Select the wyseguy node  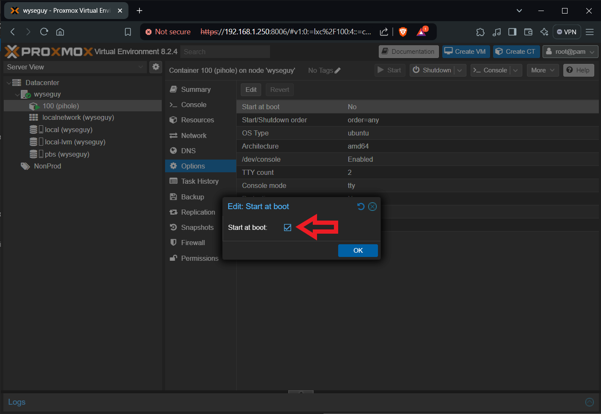tap(47, 94)
